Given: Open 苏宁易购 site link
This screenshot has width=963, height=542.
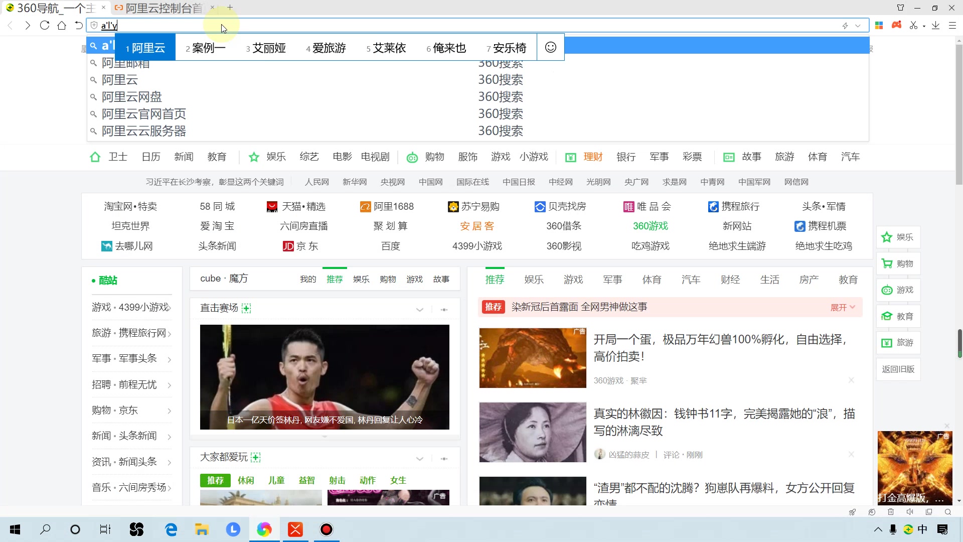Looking at the screenshot, I should tap(473, 206).
